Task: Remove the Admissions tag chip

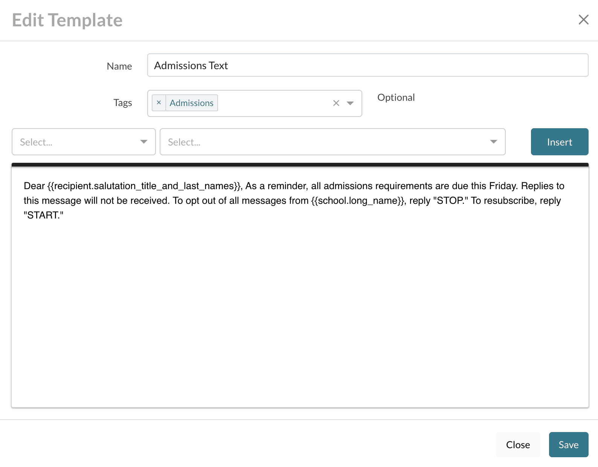Action: [159, 103]
